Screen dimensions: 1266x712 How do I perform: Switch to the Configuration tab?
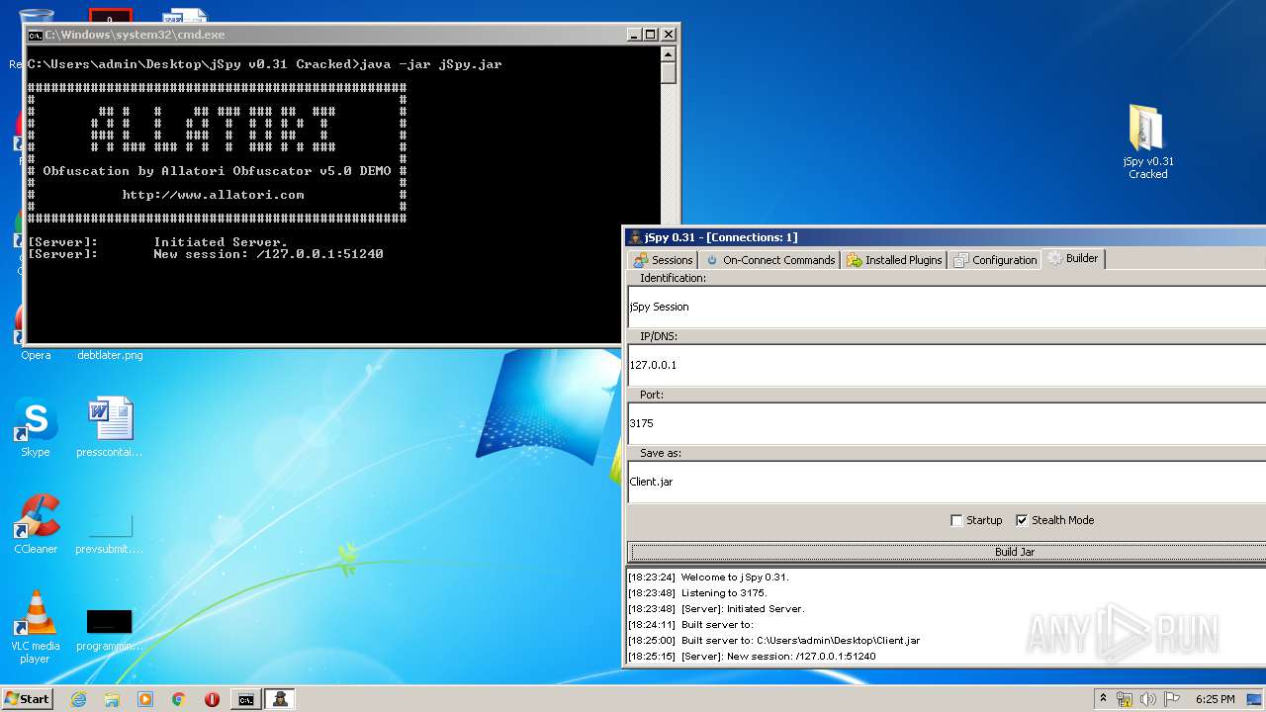(x=995, y=260)
